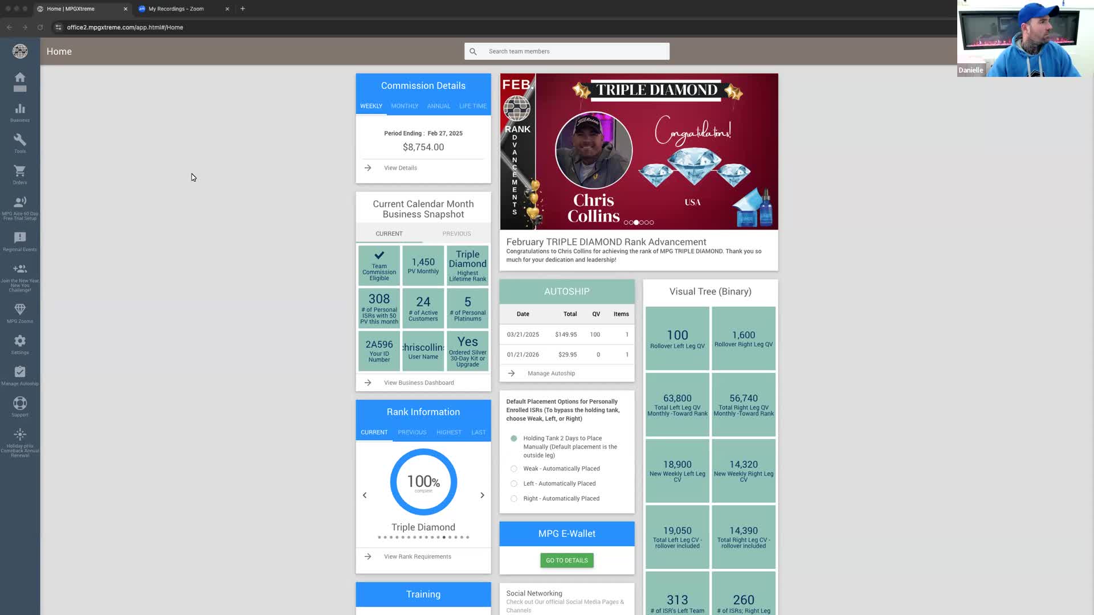Click the Business icon in sidebar

coord(21,113)
